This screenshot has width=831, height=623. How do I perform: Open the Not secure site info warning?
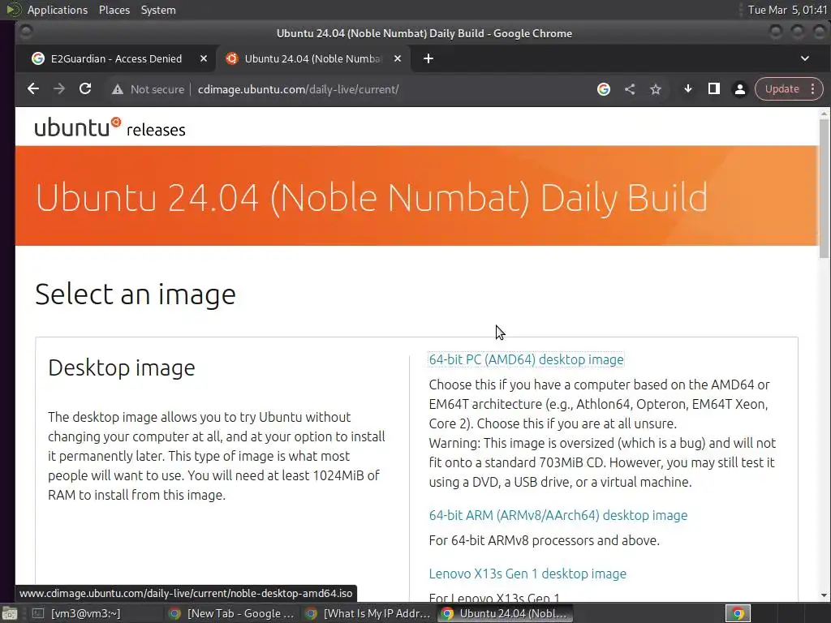[148, 89]
